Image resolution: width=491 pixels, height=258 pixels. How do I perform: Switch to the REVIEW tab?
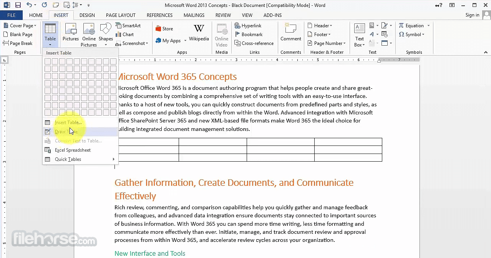point(223,15)
